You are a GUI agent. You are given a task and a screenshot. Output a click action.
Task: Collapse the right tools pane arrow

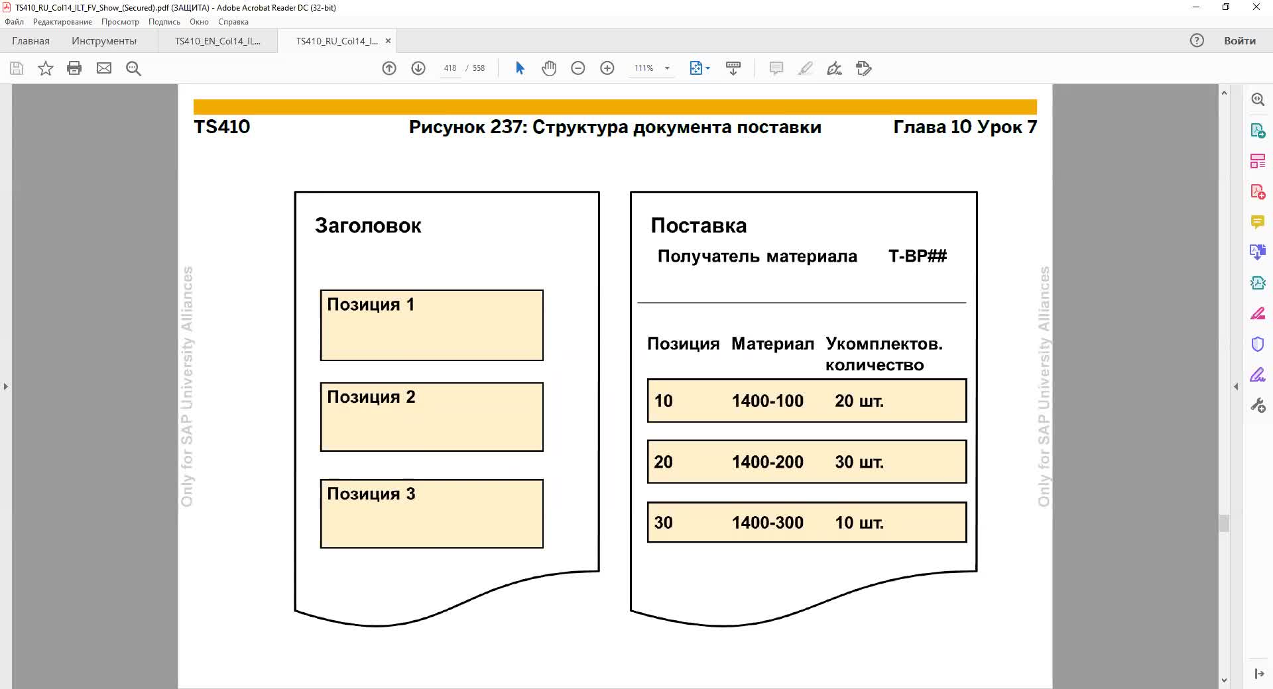tap(1236, 386)
